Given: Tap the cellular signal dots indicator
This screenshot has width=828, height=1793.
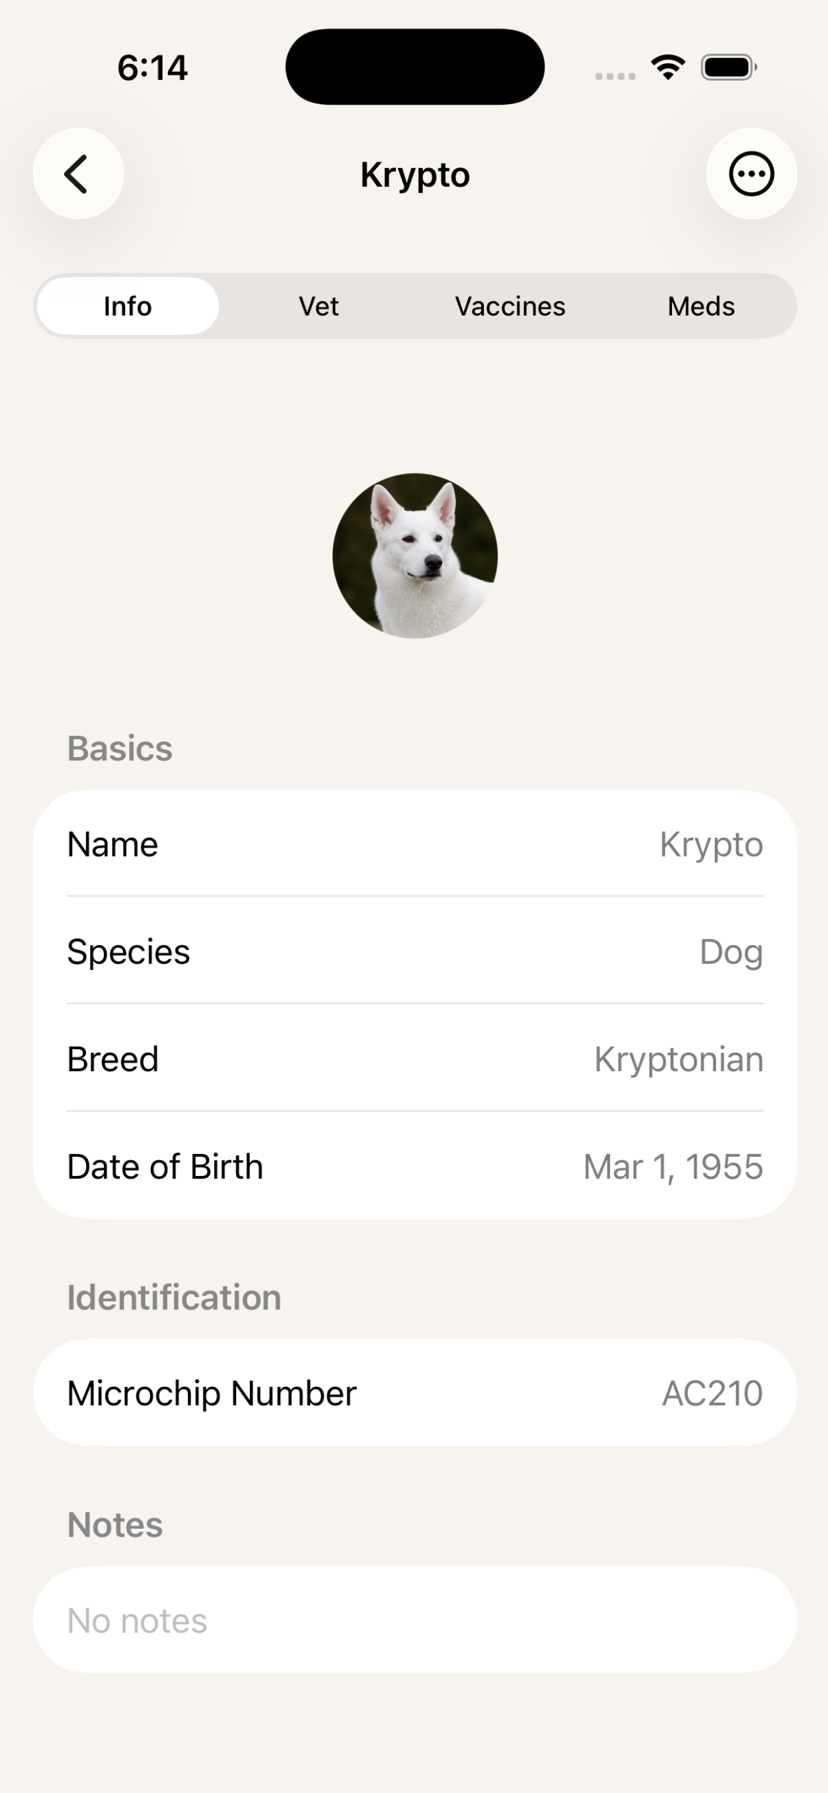Looking at the screenshot, I should click(x=615, y=76).
